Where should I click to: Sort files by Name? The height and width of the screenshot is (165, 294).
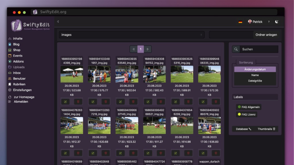coord(255,75)
